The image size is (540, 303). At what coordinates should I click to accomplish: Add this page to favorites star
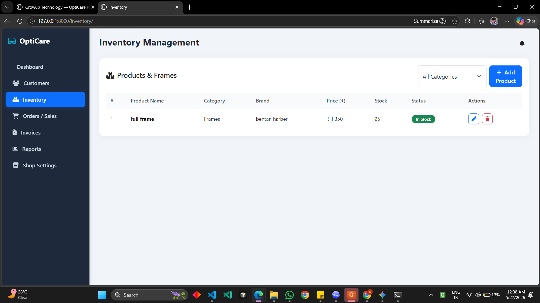pos(454,21)
